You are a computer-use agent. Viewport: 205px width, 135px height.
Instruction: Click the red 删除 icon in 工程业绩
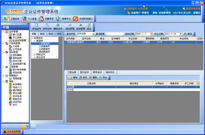click(x=90, y=77)
